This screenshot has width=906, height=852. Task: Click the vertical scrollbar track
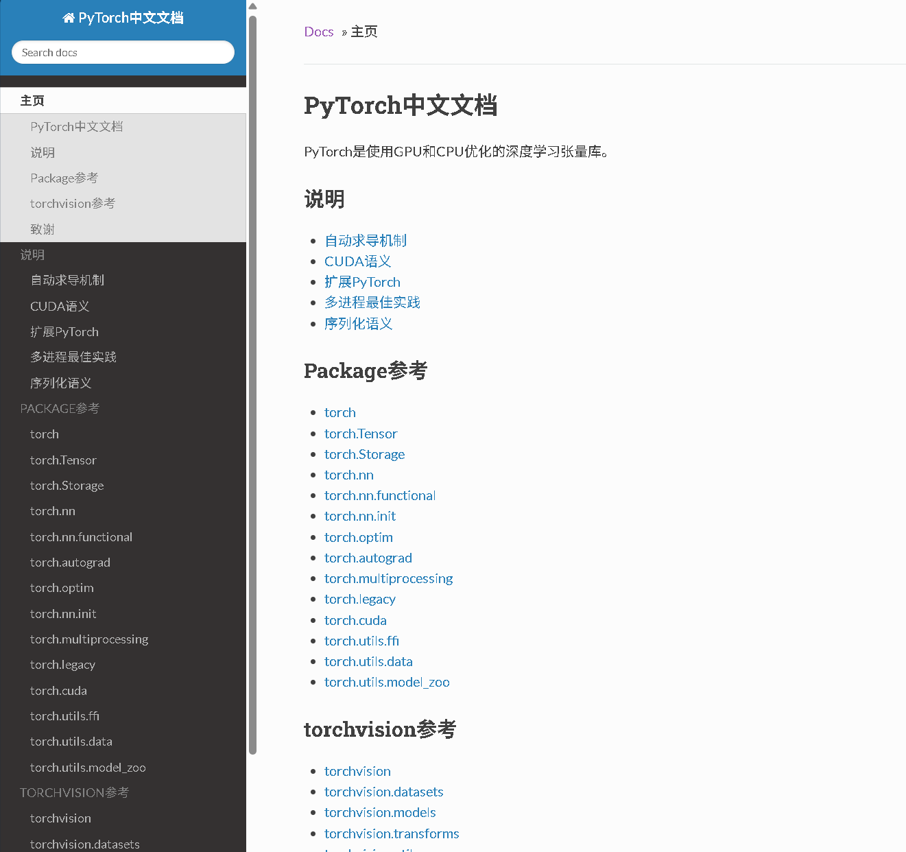point(252,412)
